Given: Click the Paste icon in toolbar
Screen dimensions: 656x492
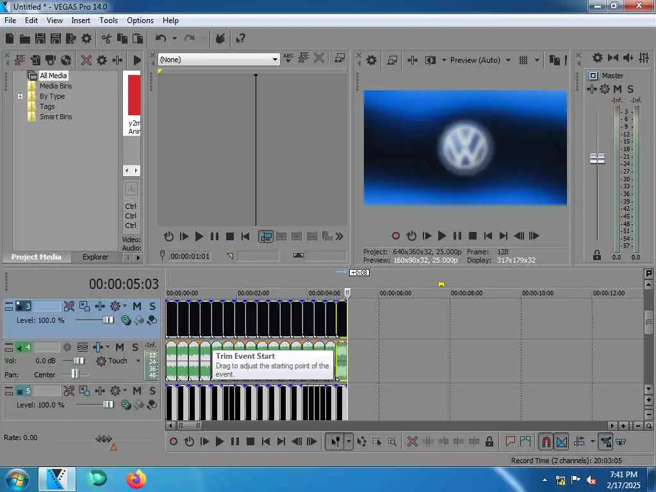Looking at the screenshot, I should 138,38.
